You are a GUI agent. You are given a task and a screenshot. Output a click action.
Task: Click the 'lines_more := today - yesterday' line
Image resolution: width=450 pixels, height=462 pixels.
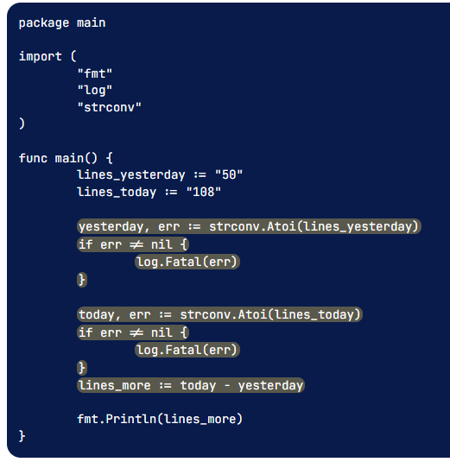pos(191,385)
